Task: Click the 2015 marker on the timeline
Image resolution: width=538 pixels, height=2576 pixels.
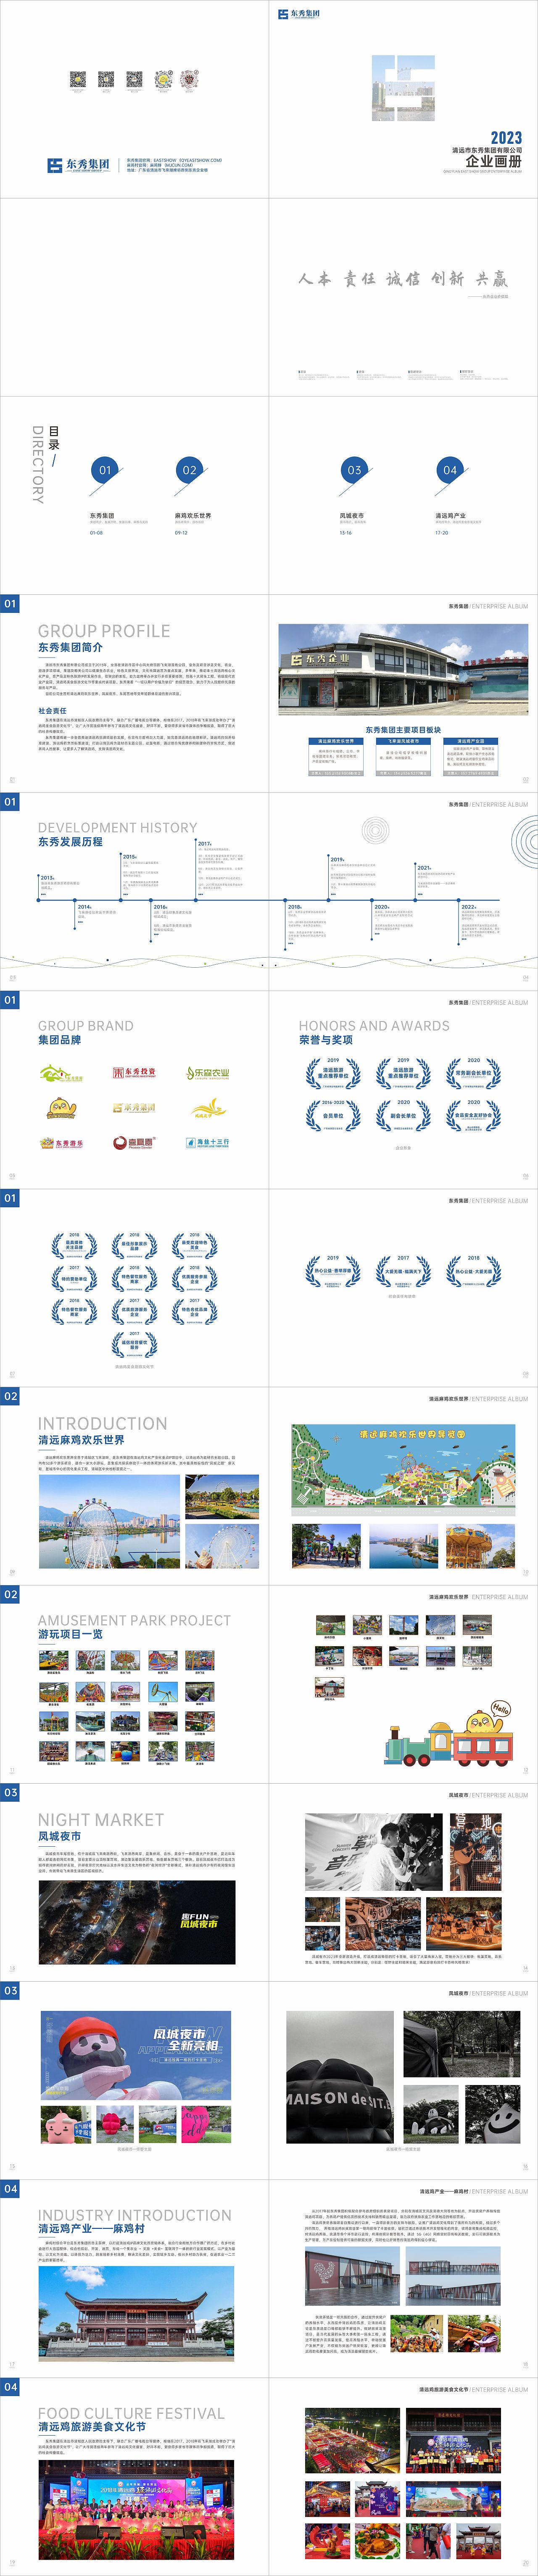Action: point(129,857)
